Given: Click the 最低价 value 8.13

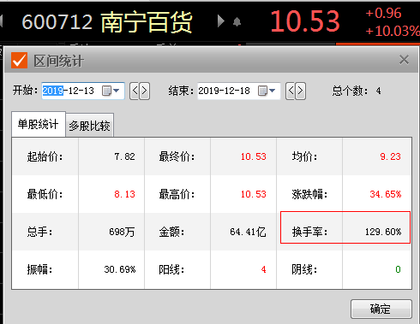Looking at the screenshot, I should coord(124,194).
